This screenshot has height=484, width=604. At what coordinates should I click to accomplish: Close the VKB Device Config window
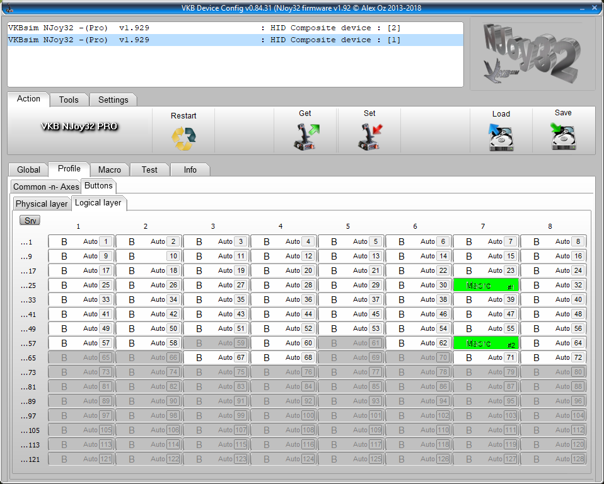(x=595, y=8)
